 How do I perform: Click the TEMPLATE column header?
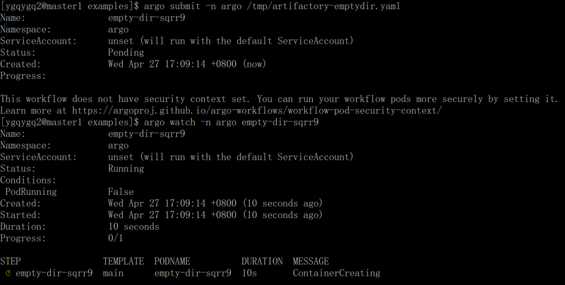pos(124,261)
